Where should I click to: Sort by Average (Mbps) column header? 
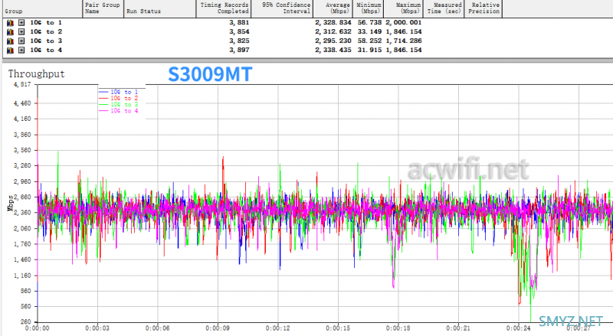[333, 8]
